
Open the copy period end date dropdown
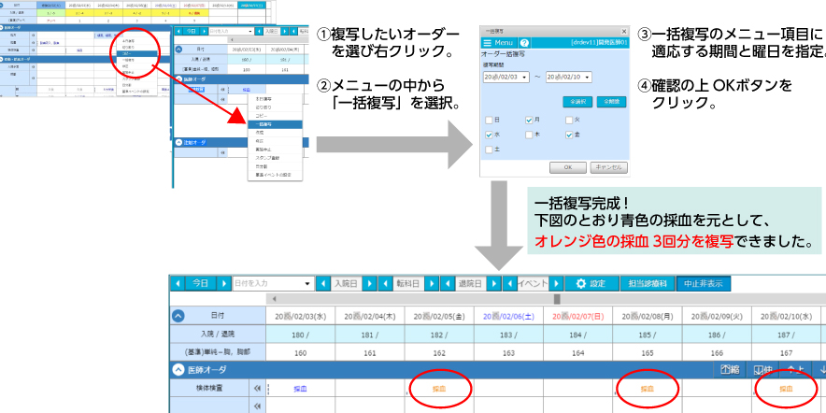pos(588,77)
